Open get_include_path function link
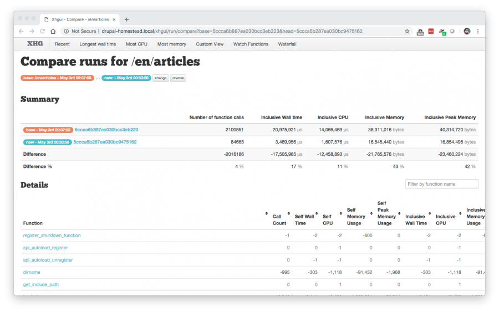This screenshot has width=499, height=312. coord(41,284)
